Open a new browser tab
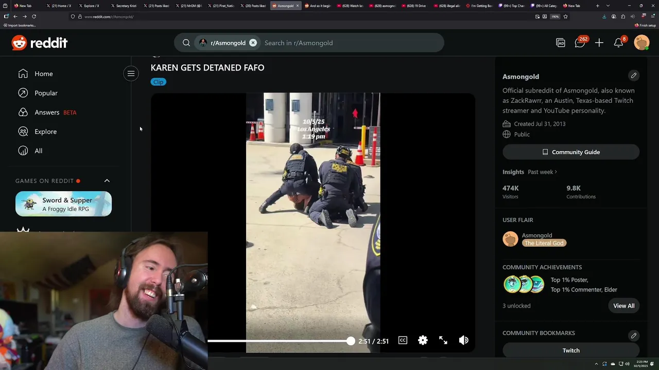 [597, 6]
